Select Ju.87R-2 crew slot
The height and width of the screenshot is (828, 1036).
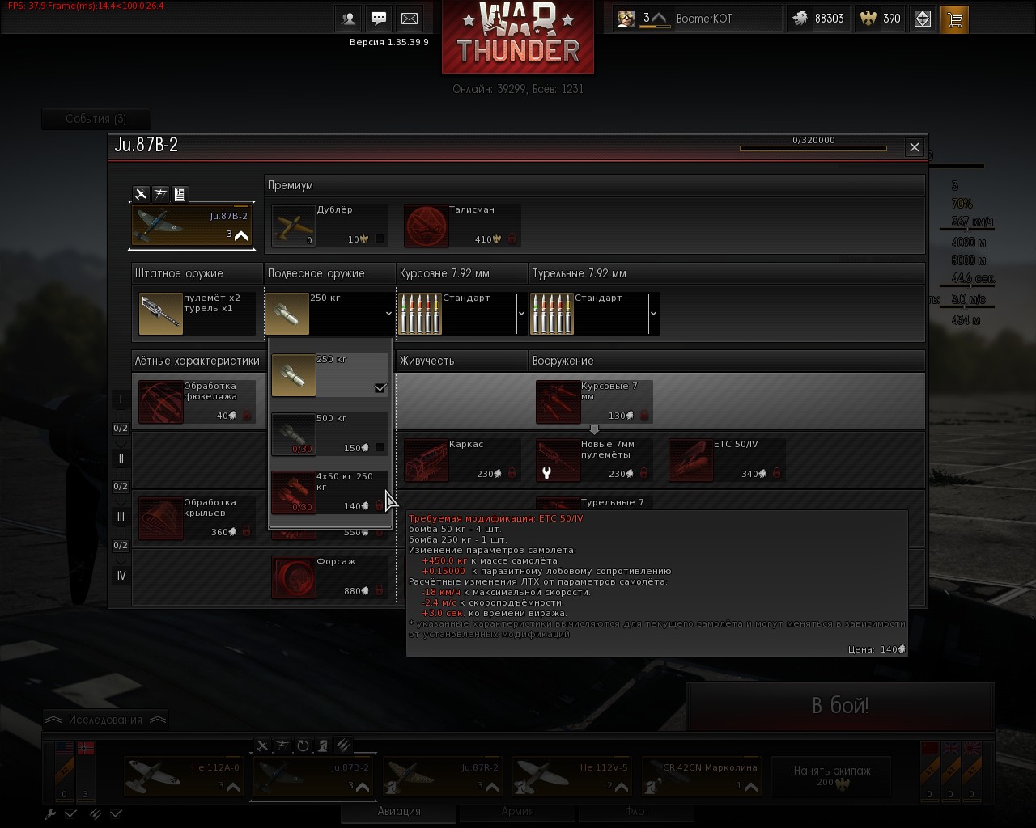(444, 776)
